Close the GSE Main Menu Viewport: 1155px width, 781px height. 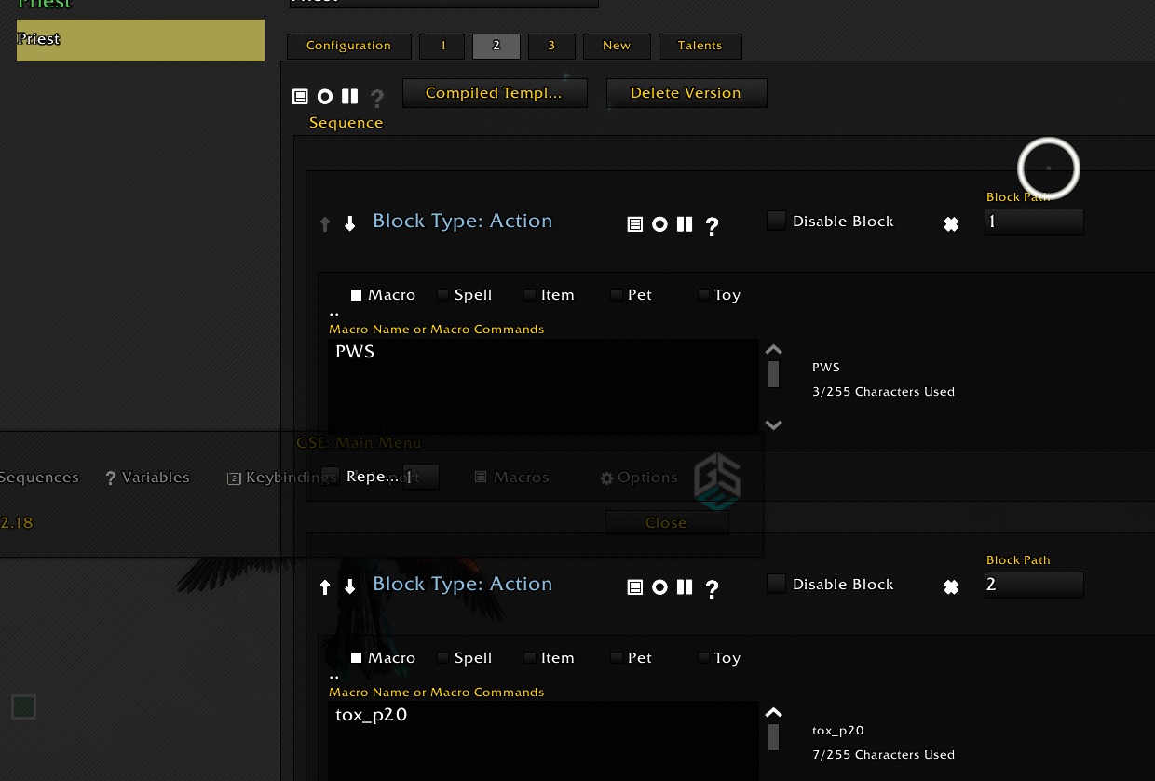[667, 523]
